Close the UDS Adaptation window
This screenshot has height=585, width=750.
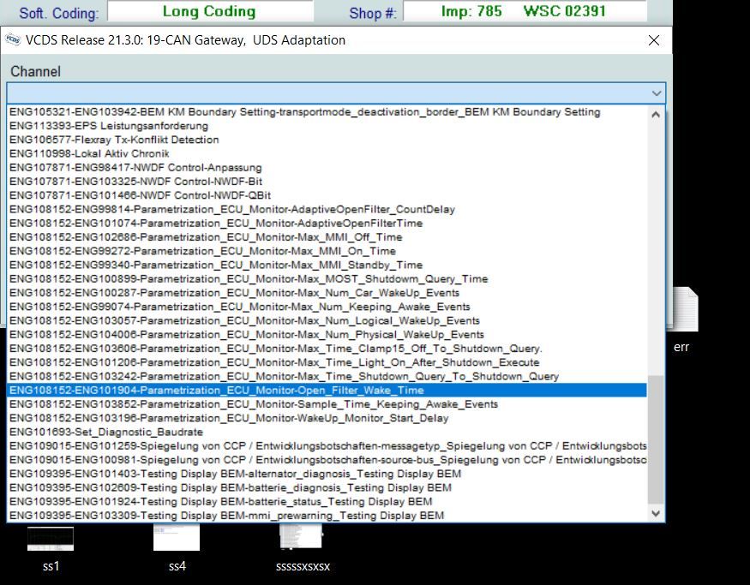654,40
